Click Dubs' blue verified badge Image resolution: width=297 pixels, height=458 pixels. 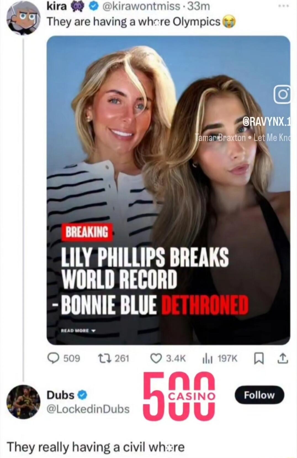pos(83,395)
